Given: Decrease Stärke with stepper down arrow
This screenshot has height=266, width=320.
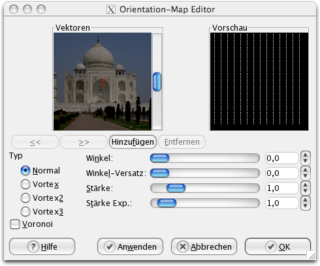Looking at the screenshot, I should pyautogui.click(x=306, y=191).
